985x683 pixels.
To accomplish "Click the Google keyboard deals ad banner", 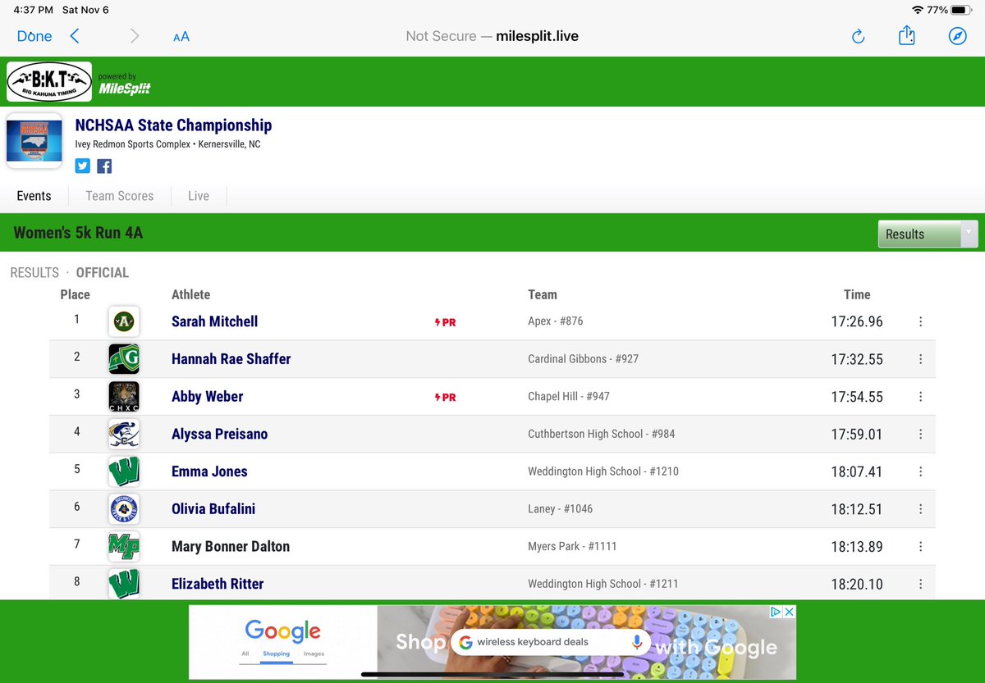I will (x=492, y=642).
